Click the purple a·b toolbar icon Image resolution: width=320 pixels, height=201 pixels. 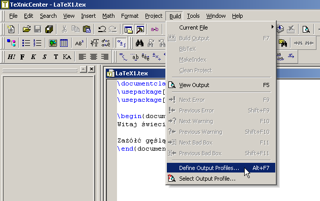tap(155, 30)
